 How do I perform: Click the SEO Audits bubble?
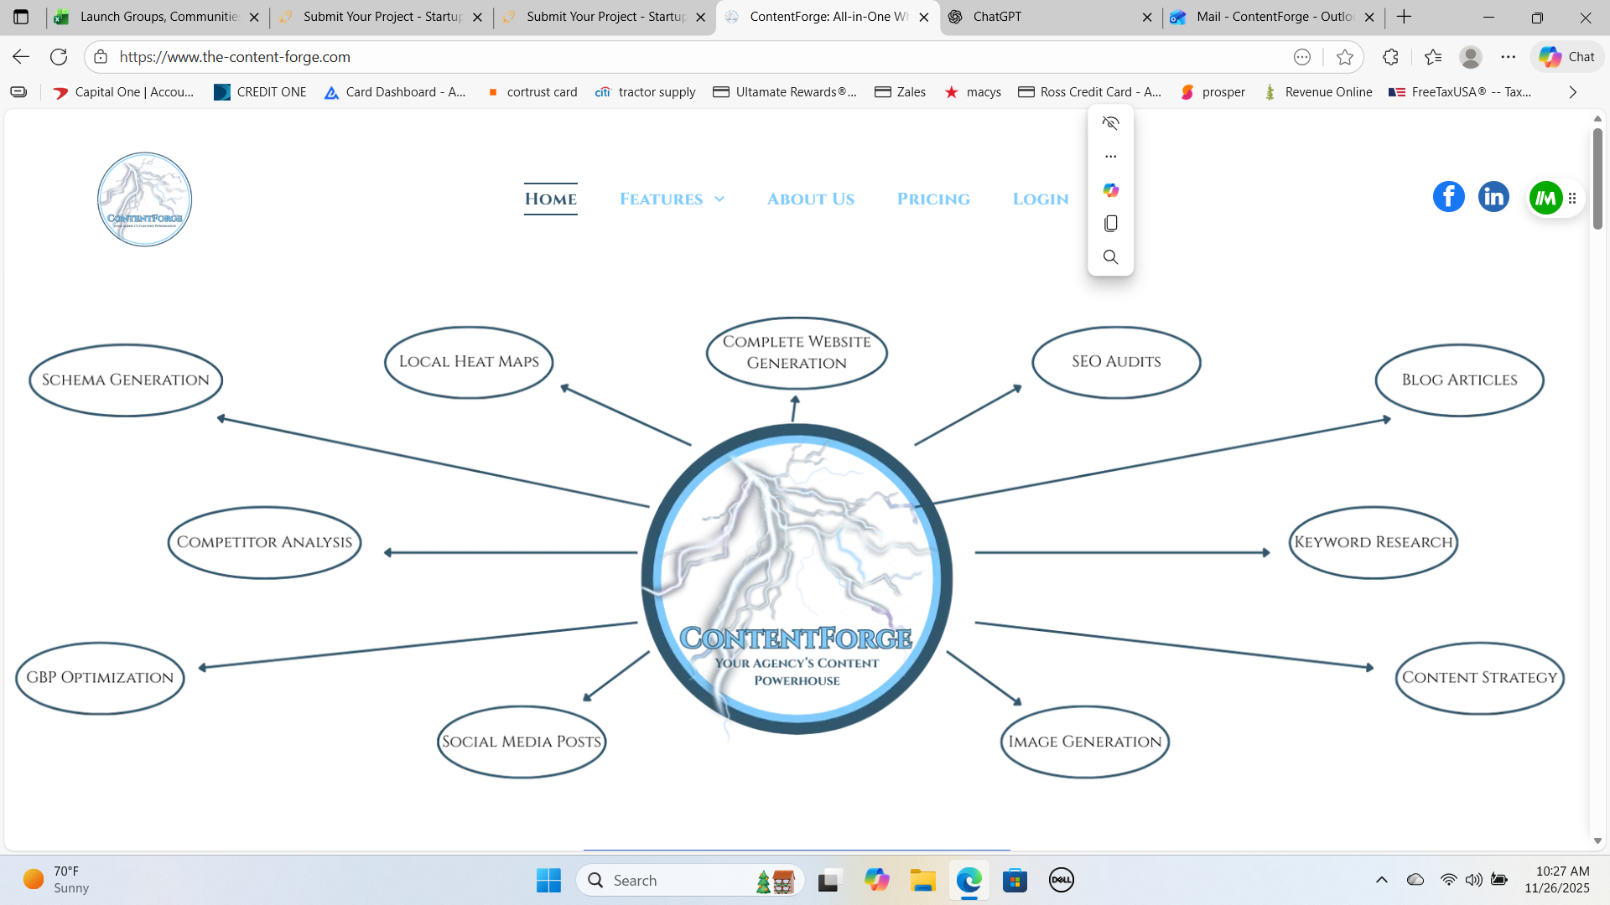pyautogui.click(x=1116, y=362)
